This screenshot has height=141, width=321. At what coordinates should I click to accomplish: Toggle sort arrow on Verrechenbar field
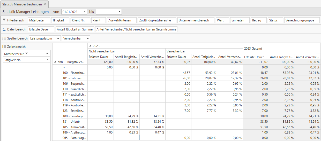click(x=87, y=38)
